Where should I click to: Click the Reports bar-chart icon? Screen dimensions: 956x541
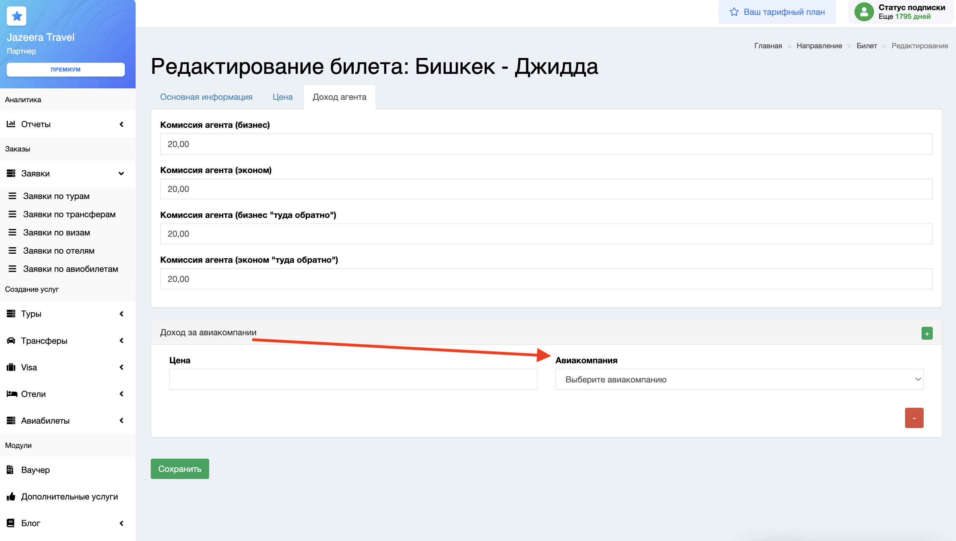pos(11,124)
